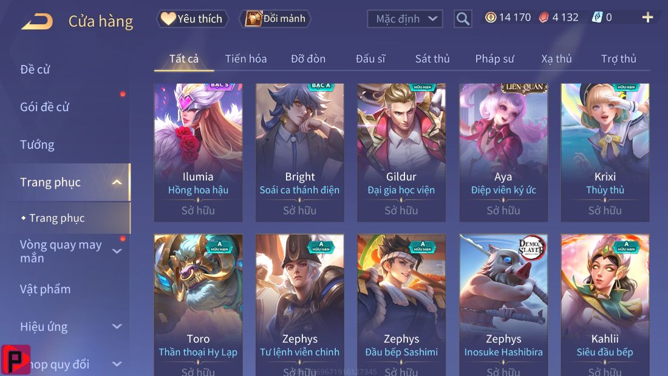Screen dimensions: 668x376
Task: Expand the Hiệu ứng sidebar section
Action: (x=117, y=327)
